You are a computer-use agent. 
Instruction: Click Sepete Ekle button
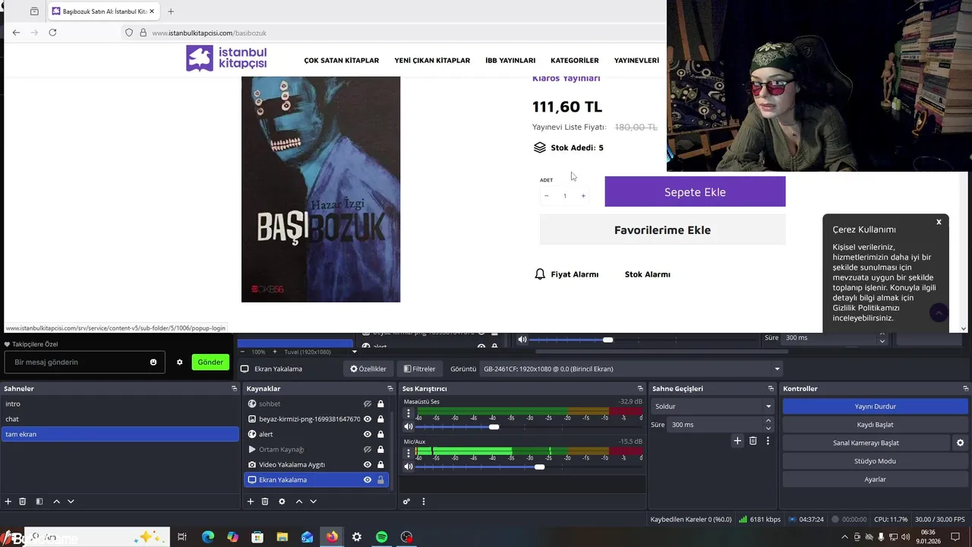(695, 191)
